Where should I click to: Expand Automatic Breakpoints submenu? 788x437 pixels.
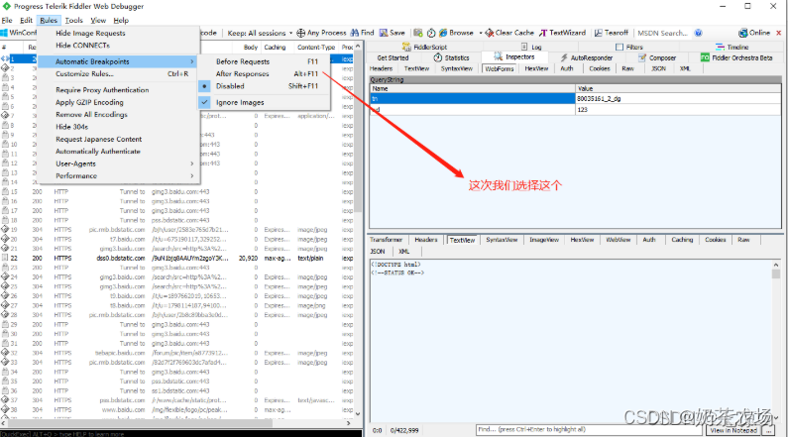119,61
